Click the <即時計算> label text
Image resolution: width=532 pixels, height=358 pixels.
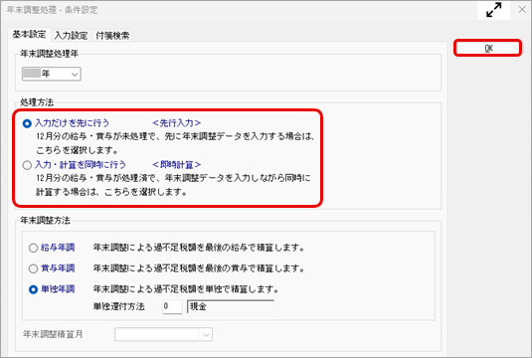point(176,165)
